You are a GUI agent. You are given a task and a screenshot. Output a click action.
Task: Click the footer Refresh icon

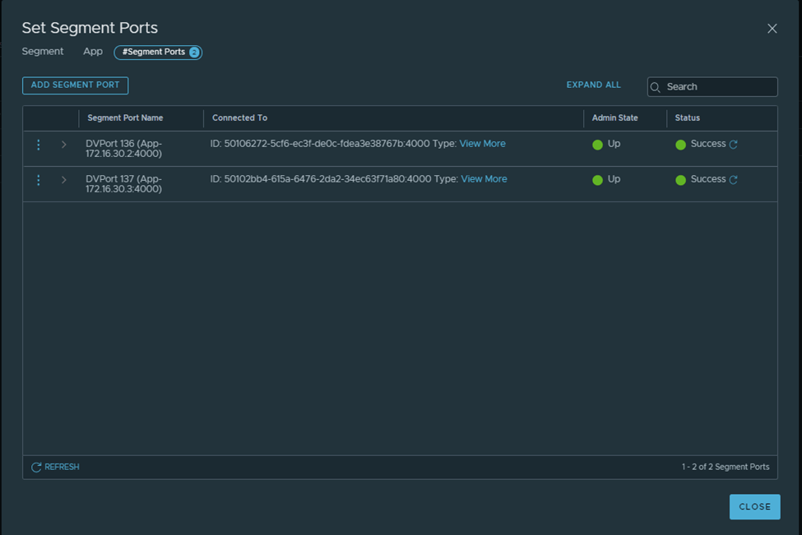coord(36,468)
